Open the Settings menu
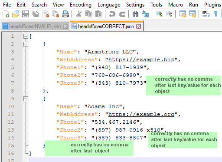The width and height of the screenshot is (222, 162). pyautogui.click(x=135, y=5)
